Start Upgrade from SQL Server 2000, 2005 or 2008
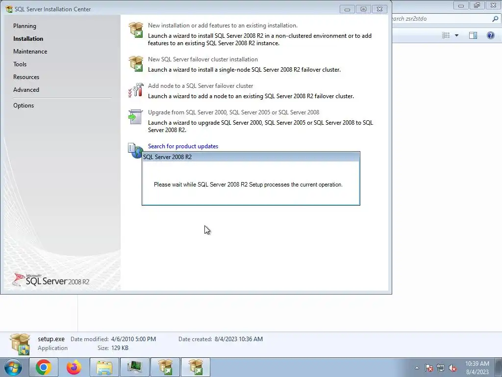This screenshot has height=377, width=502. click(x=233, y=112)
